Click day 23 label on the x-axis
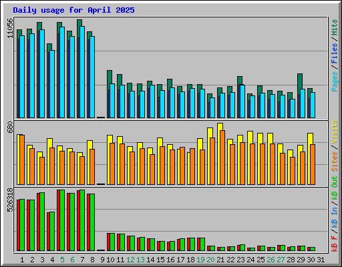This screenshot has width=342, height=267. pos(240,260)
